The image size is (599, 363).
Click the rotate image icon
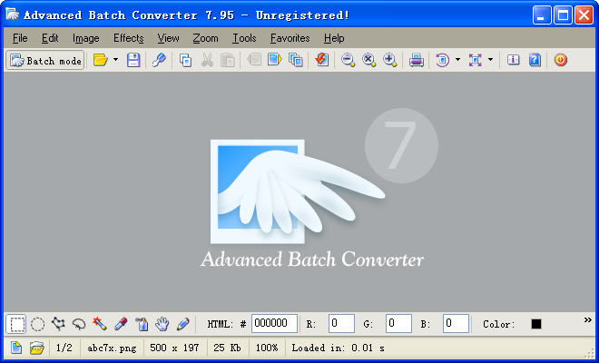tap(442, 60)
